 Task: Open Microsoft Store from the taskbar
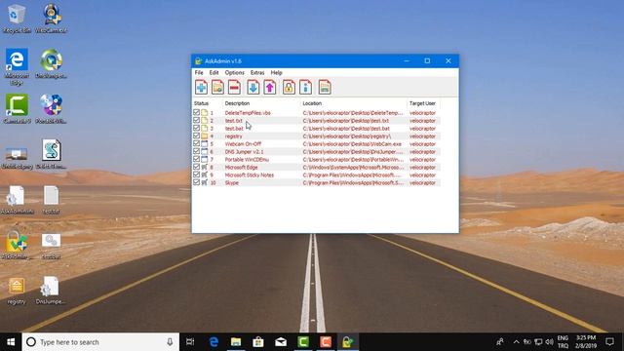258,342
